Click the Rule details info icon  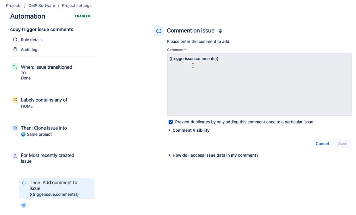tap(15, 40)
